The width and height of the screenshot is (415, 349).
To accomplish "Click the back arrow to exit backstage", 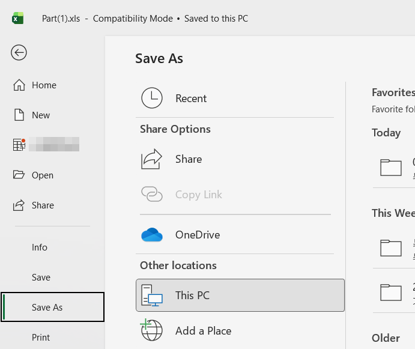I will (19, 53).
